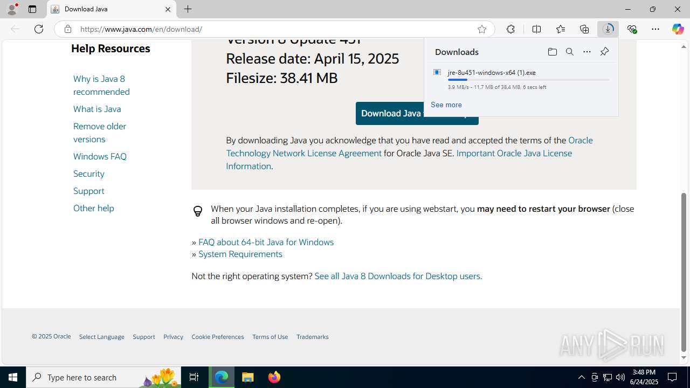The image size is (690, 388).
Task: Toggle split screen view
Action: pos(536,29)
